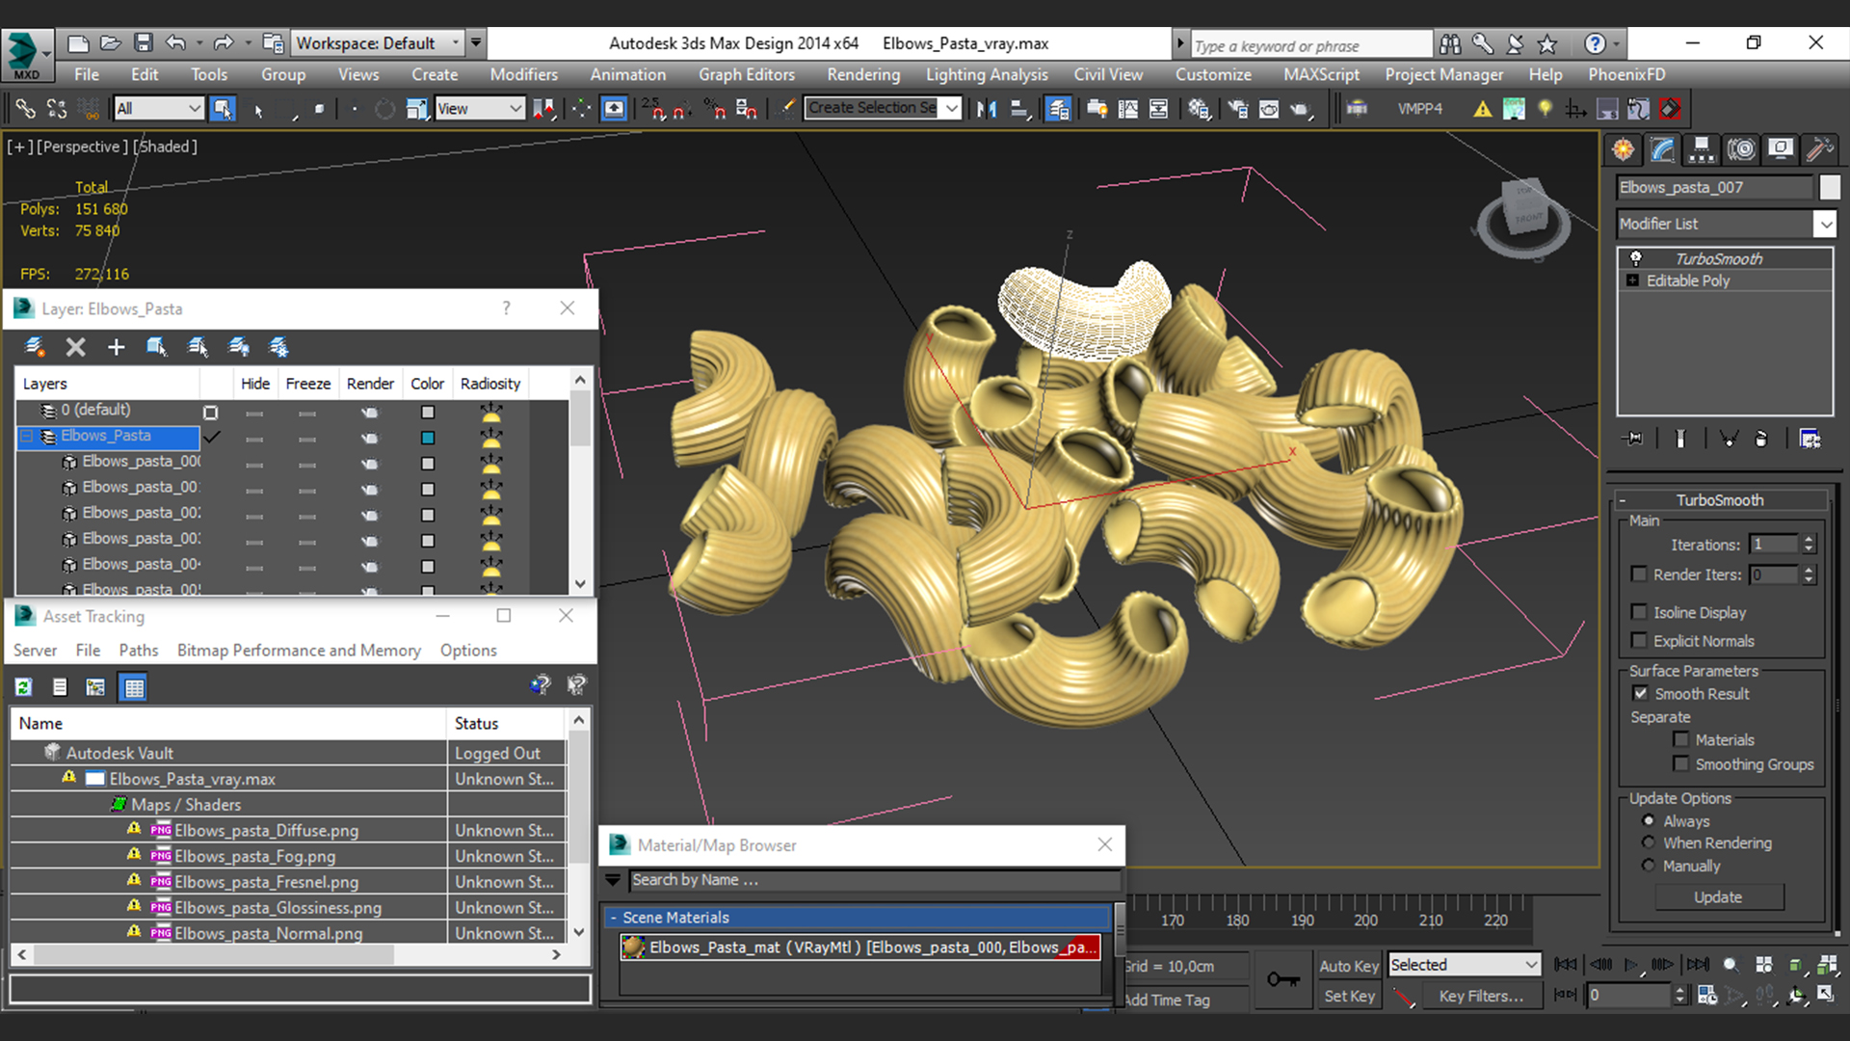The height and width of the screenshot is (1041, 1850).
Task: Enable the Isoline Display checkbox
Action: [1639, 612]
